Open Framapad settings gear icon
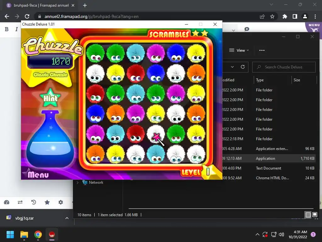Image resolution: width=322 pixels, height=242 pixels. click(x=61, y=202)
